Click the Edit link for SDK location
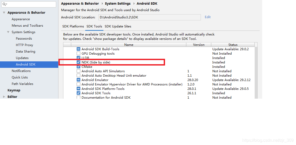The width and height of the screenshot is (296, 145). tap(208, 17)
